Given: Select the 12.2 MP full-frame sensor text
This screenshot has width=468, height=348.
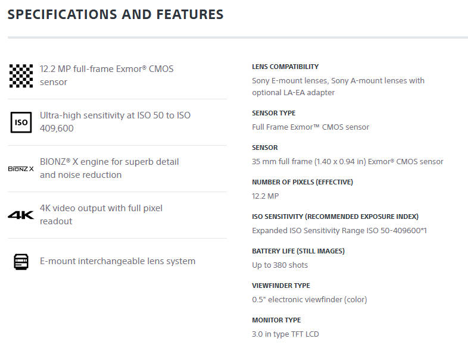Looking at the screenshot, I should (107, 76).
